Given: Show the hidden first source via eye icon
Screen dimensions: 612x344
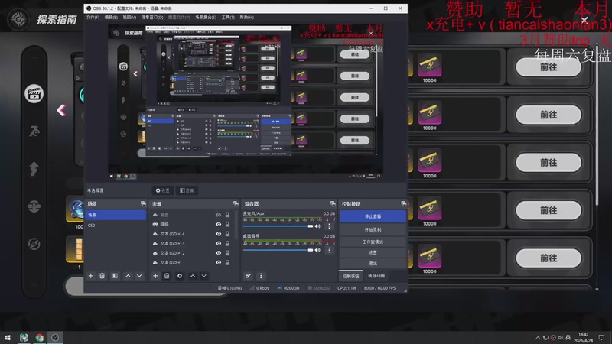Looking at the screenshot, I should pyautogui.click(x=219, y=215).
